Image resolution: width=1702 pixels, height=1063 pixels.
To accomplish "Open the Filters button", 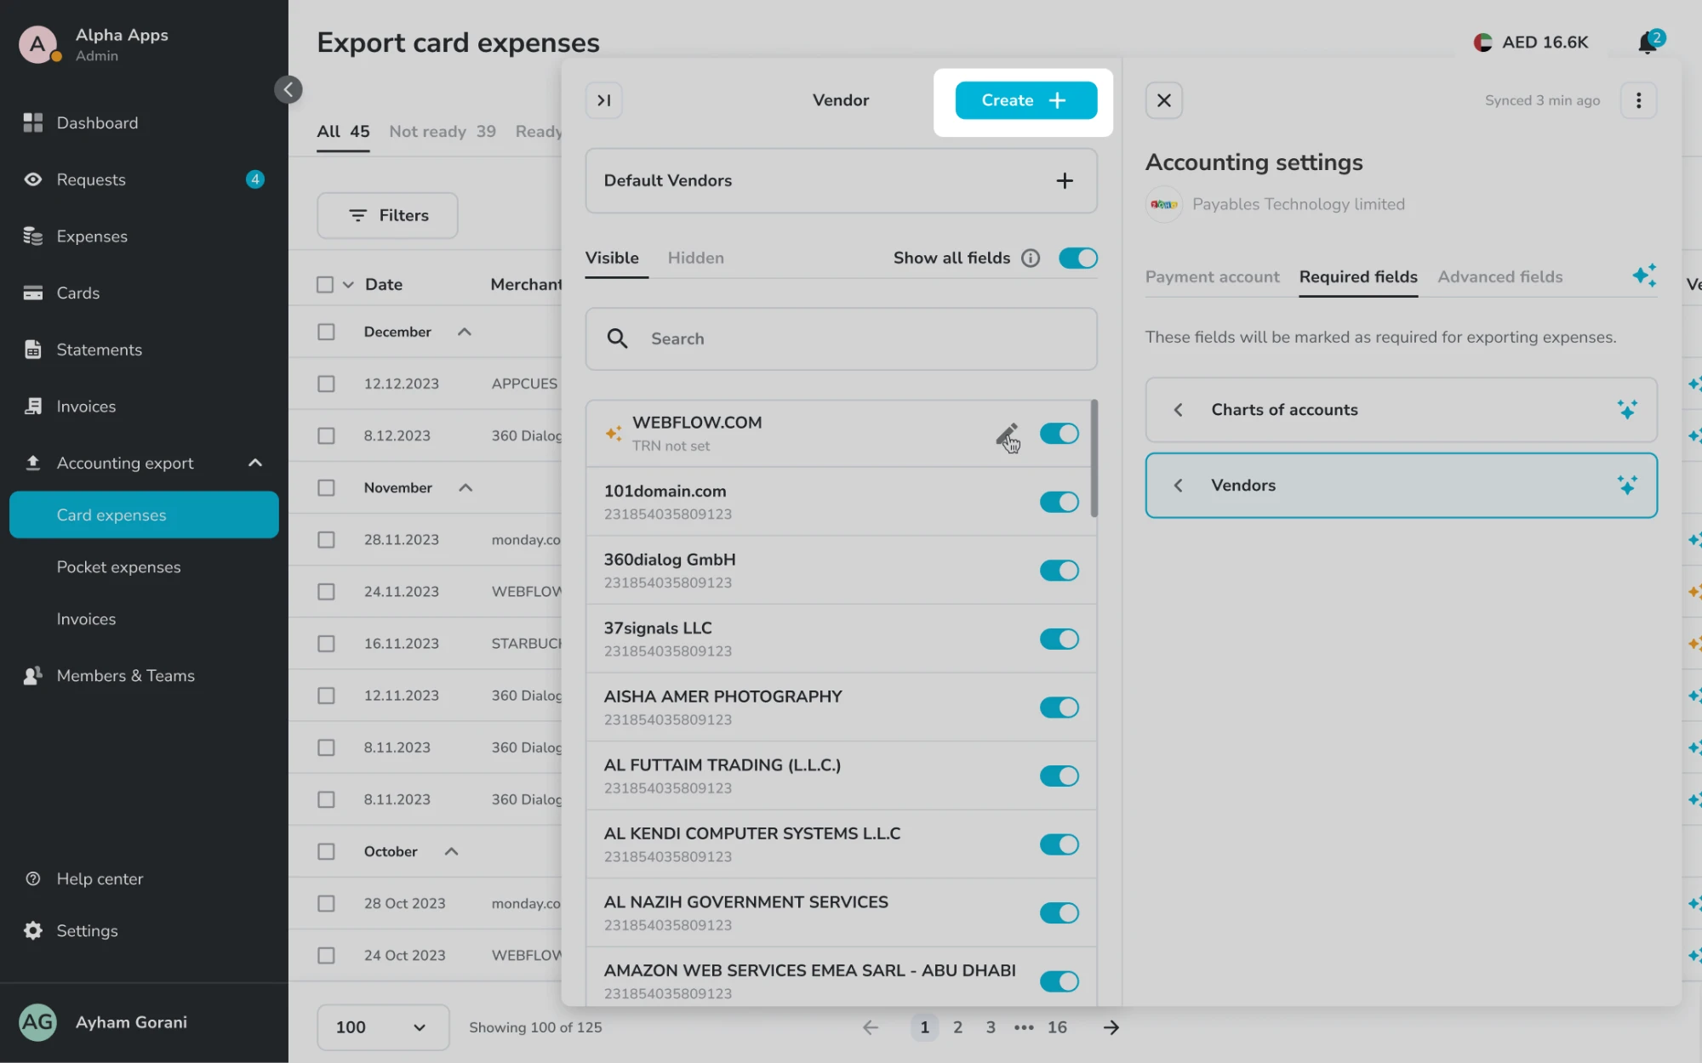I will click(x=387, y=215).
